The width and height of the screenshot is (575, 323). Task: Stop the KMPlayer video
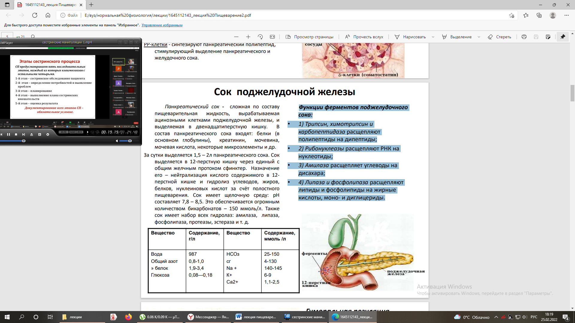coord(16,135)
